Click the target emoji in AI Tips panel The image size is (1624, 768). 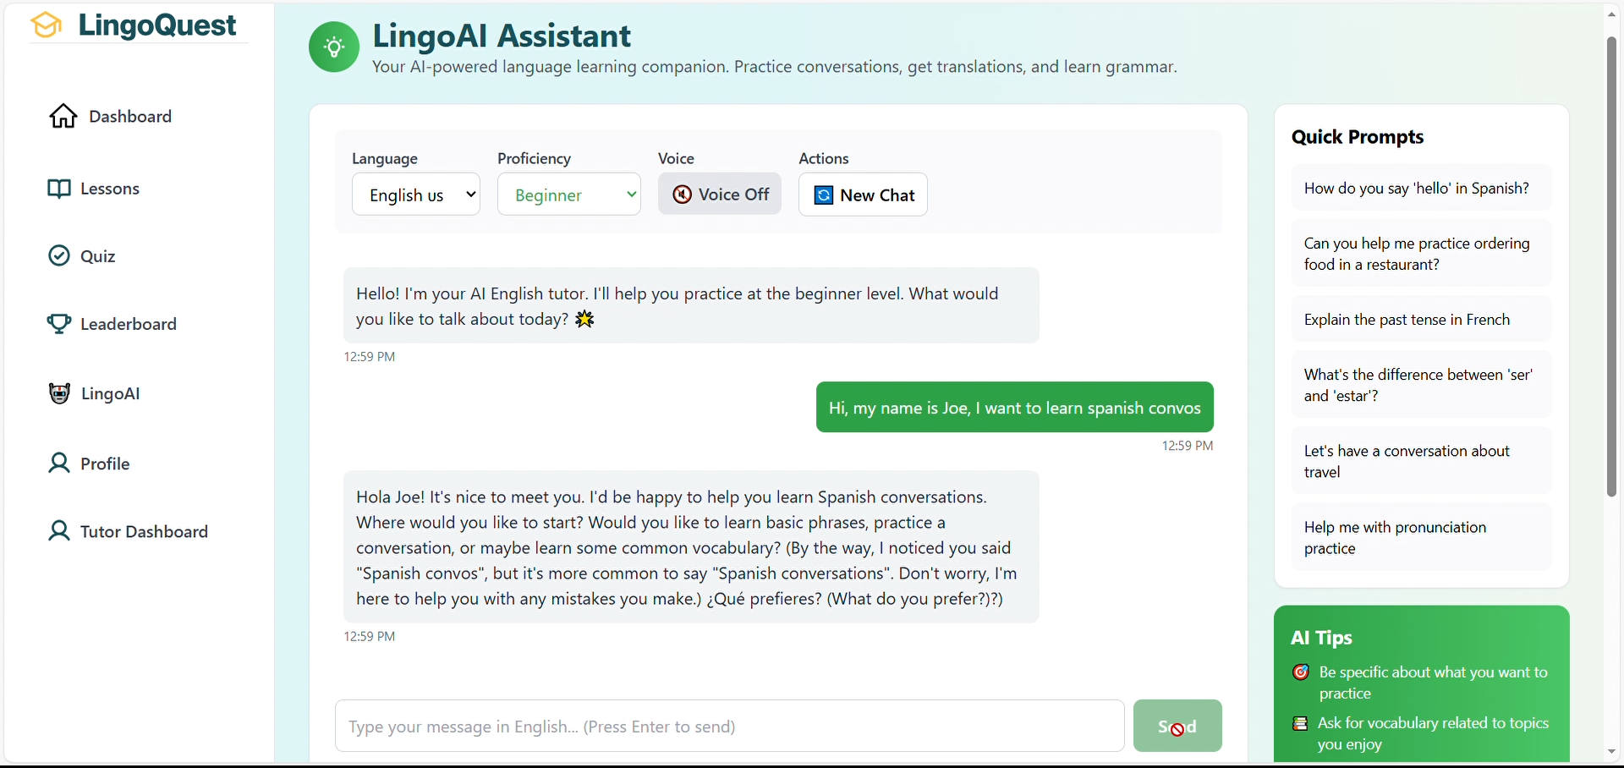[x=1301, y=672]
